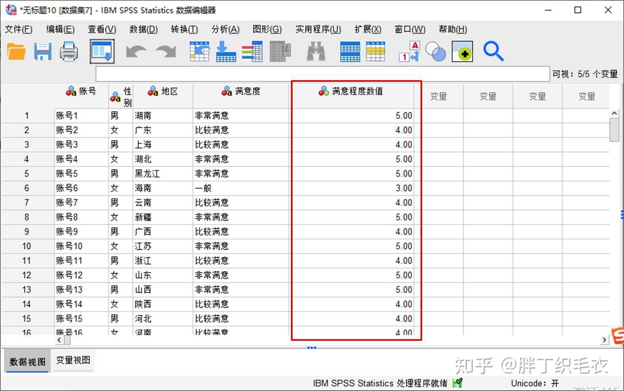Save the active dataset
This screenshot has width=624, height=391.
point(43,51)
